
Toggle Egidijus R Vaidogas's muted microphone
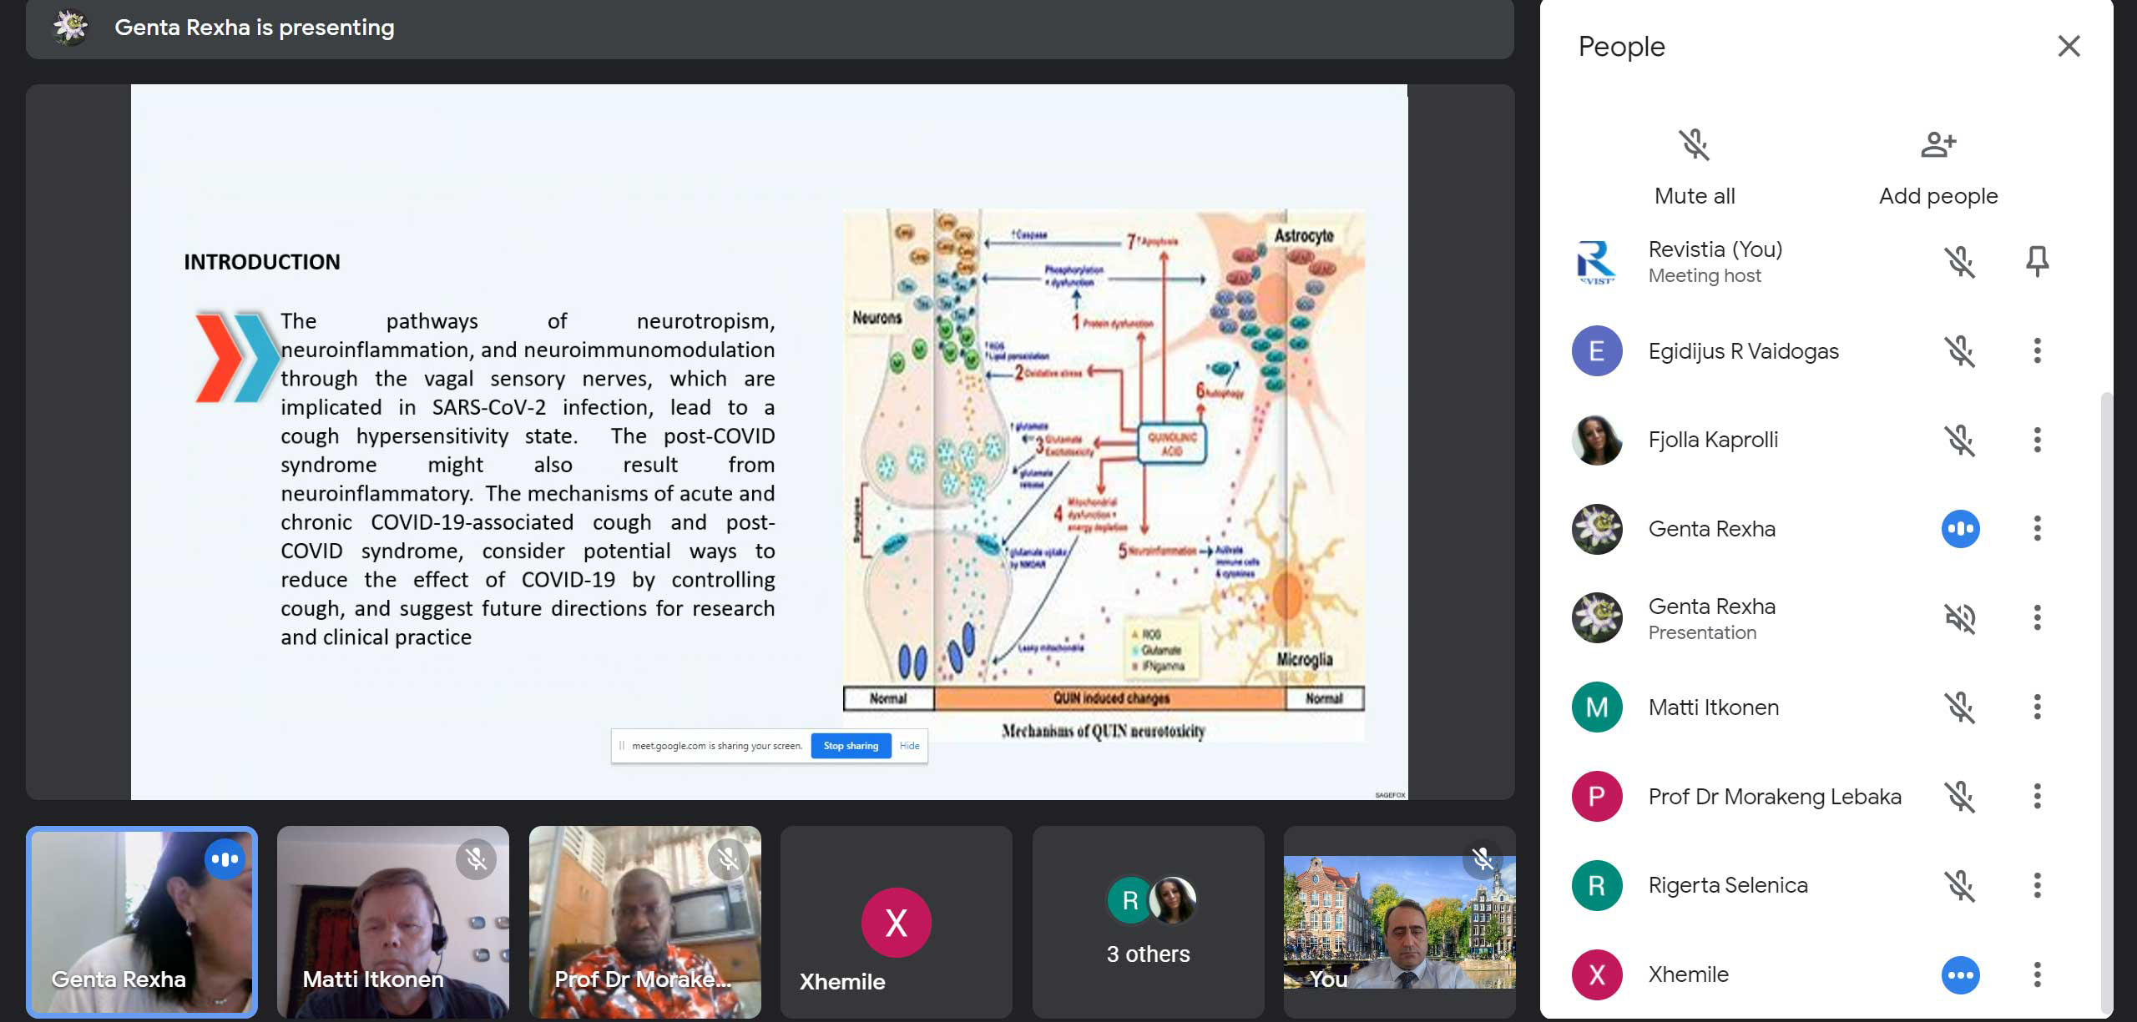coord(1960,351)
